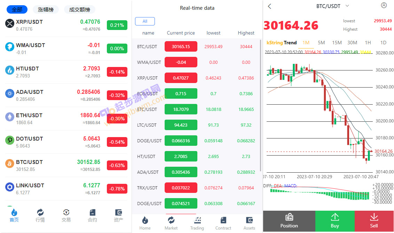Open 行情 market refresh icon
The image size is (394, 233).
pos(40,212)
